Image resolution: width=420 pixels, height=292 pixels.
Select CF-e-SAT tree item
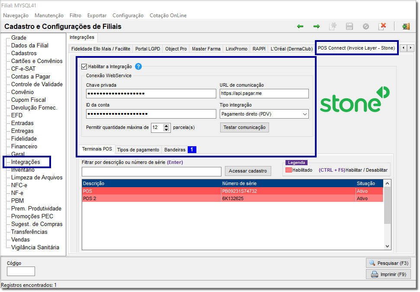23,69
